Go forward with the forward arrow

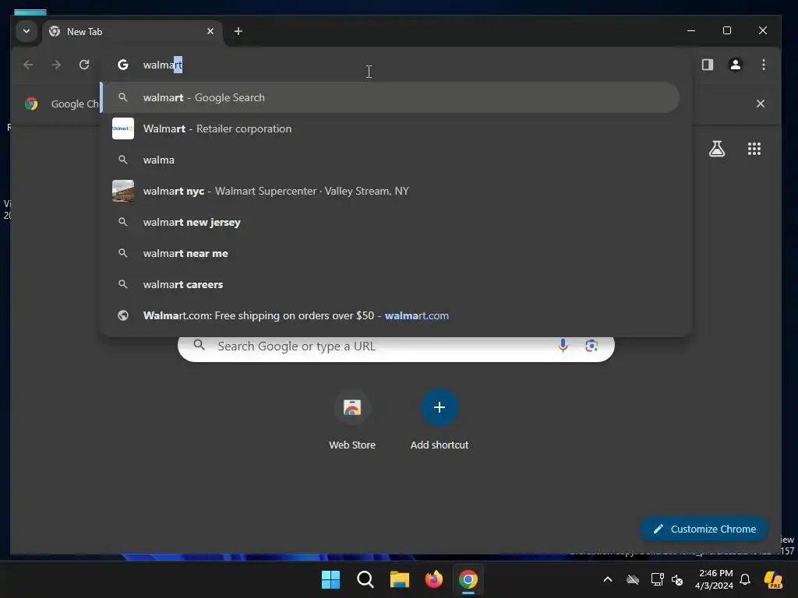coord(56,65)
